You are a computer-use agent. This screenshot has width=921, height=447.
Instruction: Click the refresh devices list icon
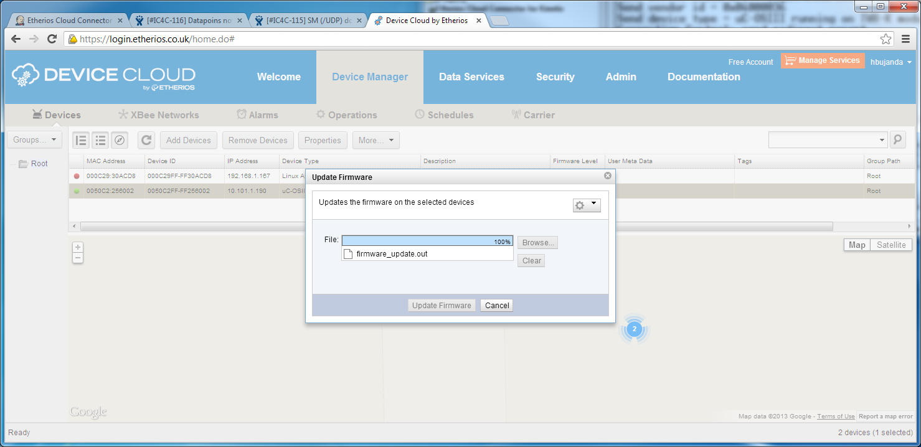click(146, 140)
